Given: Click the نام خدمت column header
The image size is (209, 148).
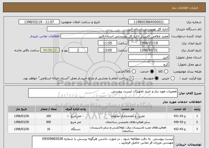Looking at the screenshot, I should 128,109.
